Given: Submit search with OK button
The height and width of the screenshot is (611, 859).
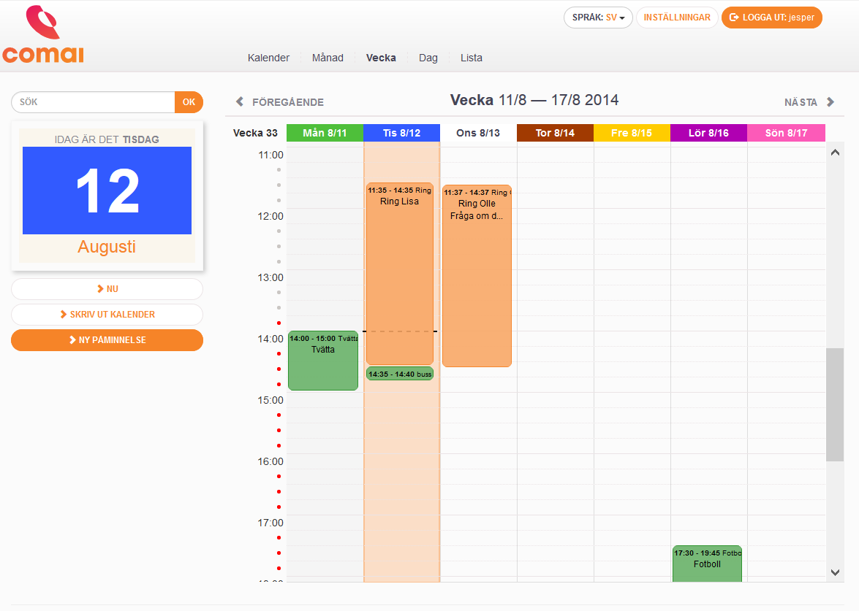Looking at the screenshot, I should [x=189, y=102].
